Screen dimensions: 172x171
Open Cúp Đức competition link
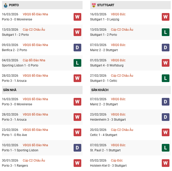pyautogui.click(x=117, y=161)
